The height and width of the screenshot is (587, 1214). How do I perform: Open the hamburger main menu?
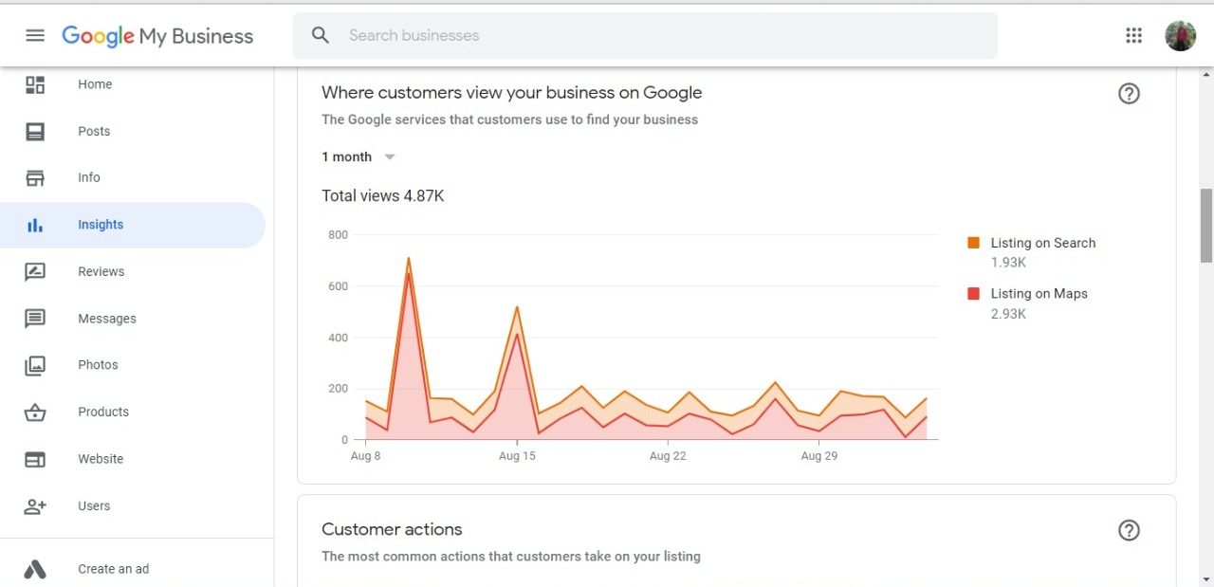(x=35, y=35)
